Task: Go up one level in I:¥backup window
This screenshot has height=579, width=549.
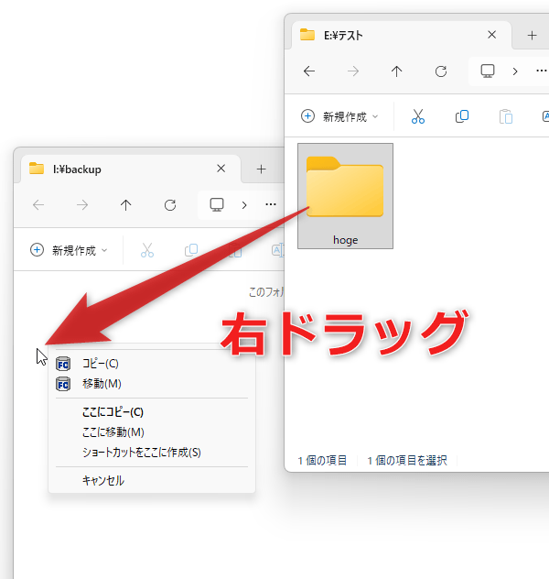Action: click(x=125, y=205)
